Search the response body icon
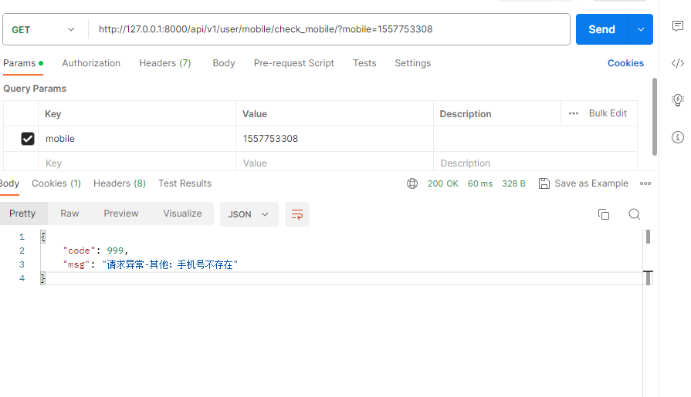Screen dimensions: 691x397 point(634,214)
